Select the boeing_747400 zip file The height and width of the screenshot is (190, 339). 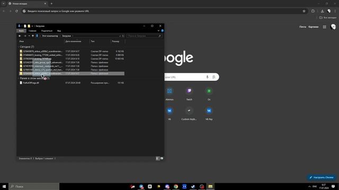pyautogui.click(x=72, y=59)
